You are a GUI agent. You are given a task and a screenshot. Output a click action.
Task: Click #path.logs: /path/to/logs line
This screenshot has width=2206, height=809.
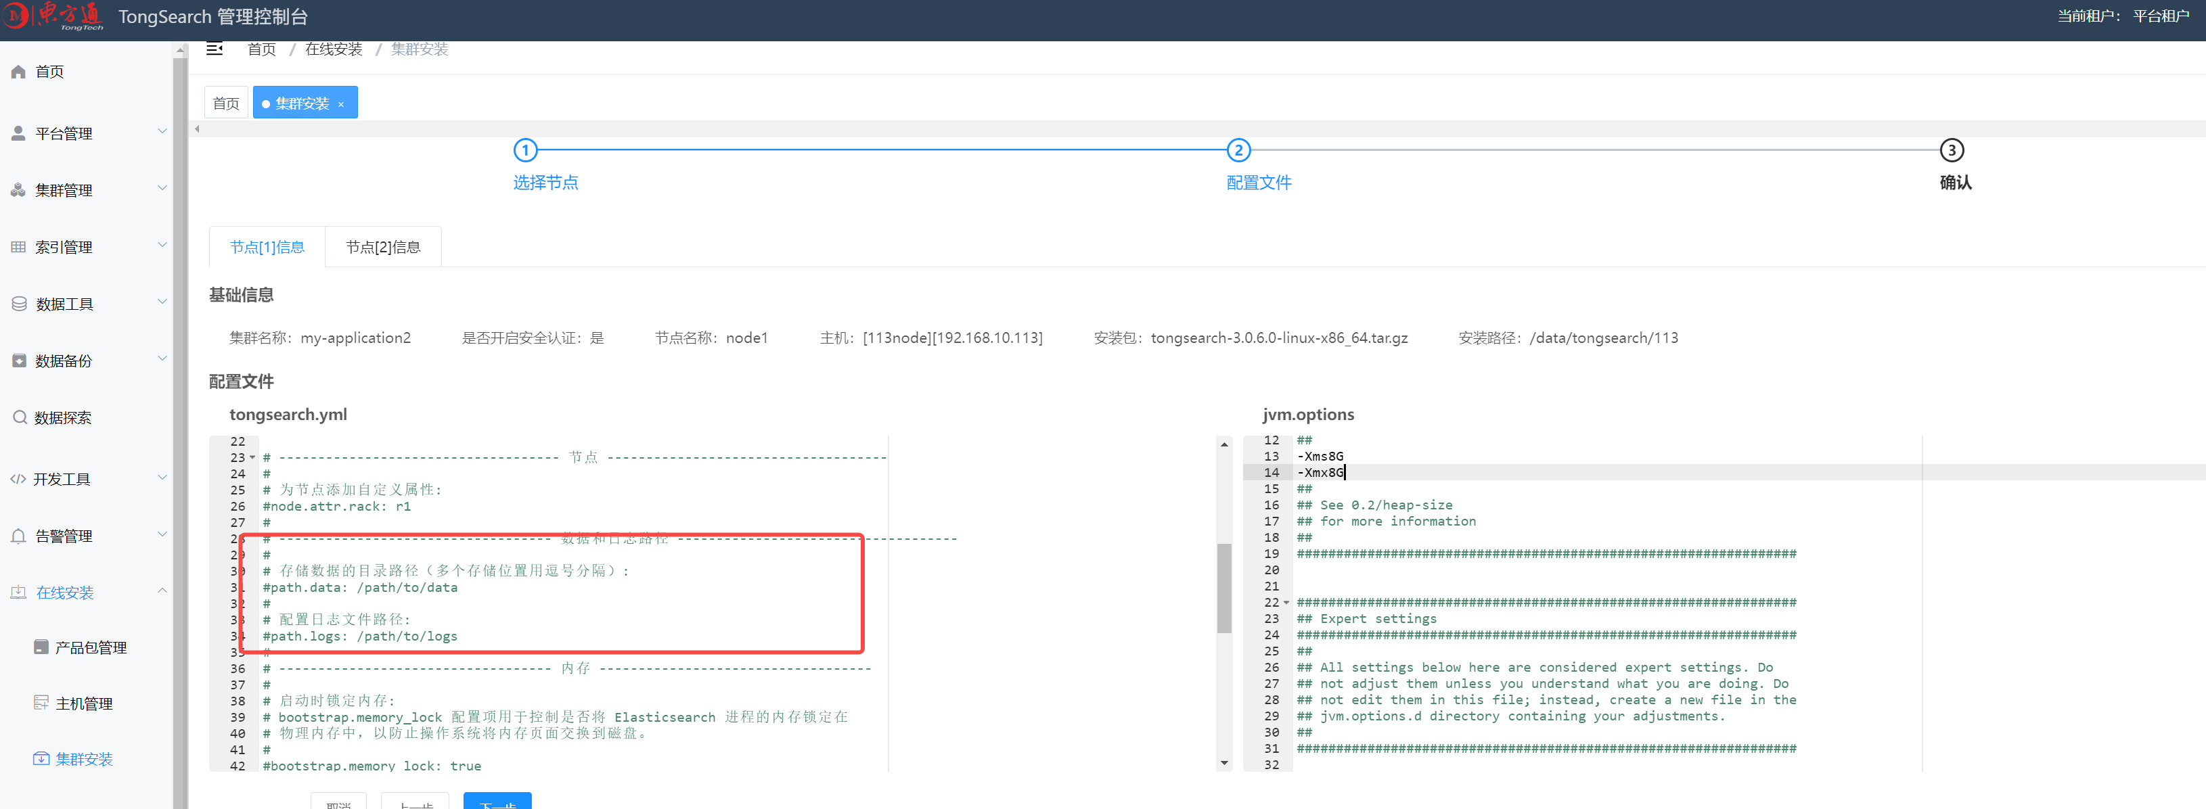pos(360,637)
